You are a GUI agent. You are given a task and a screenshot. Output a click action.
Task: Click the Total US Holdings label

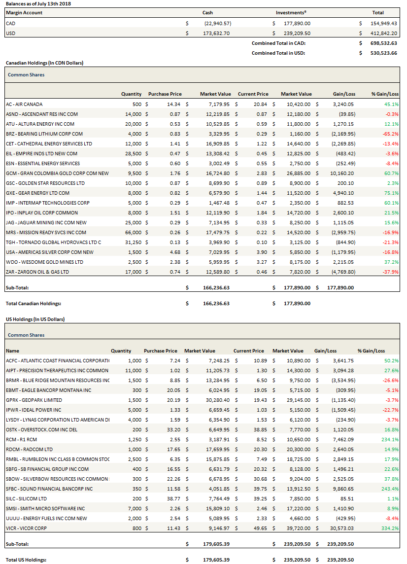point(26,560)
